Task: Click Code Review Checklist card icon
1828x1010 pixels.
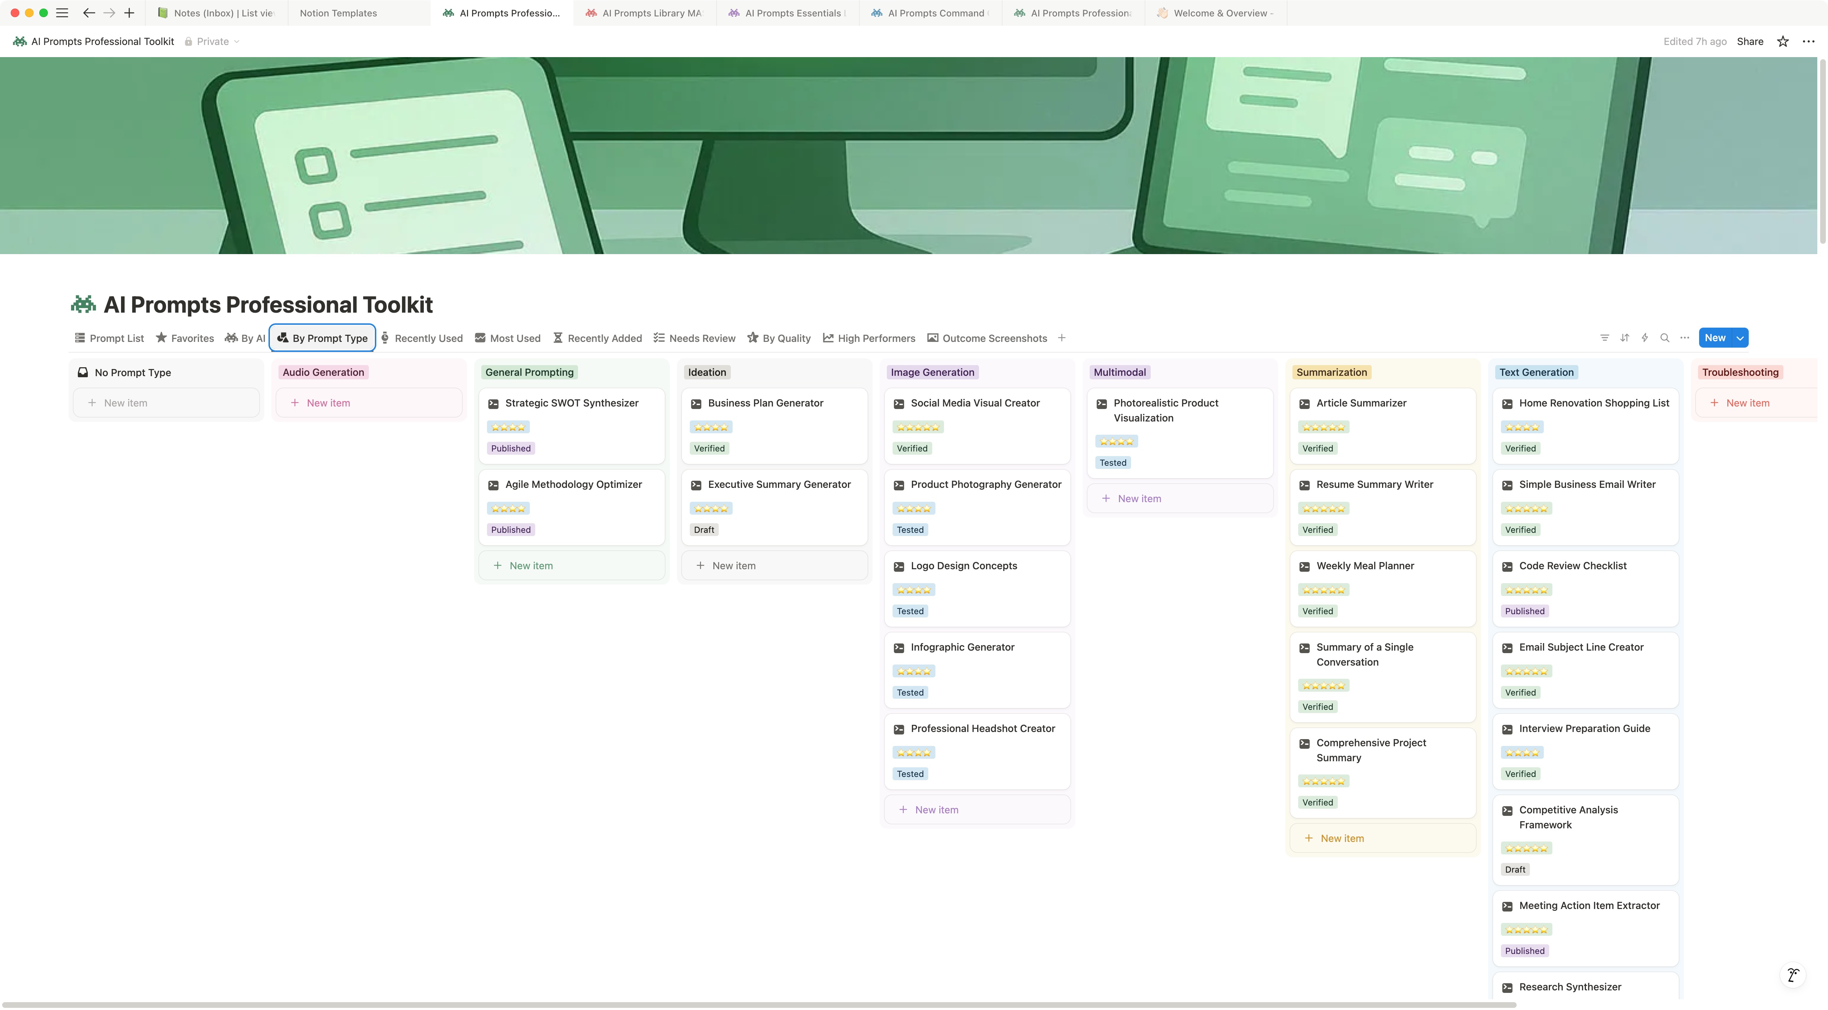Action: (x=1507, y=566)
